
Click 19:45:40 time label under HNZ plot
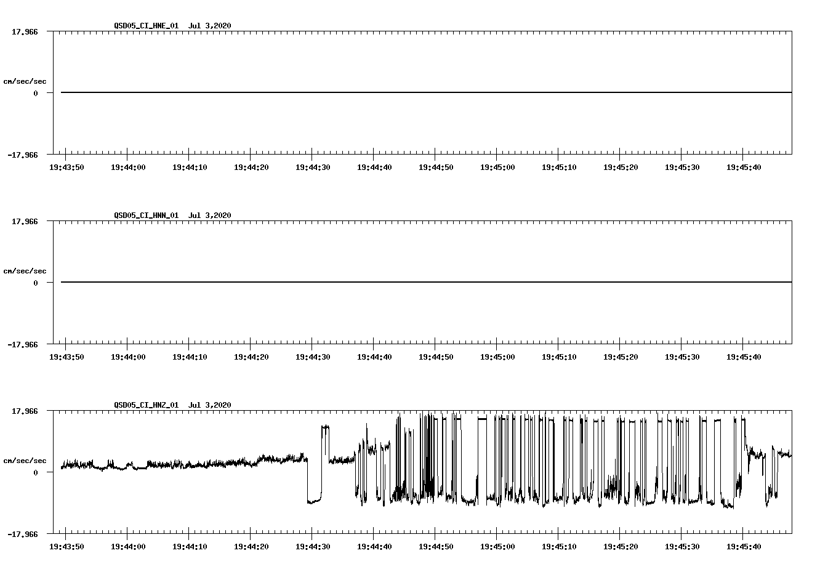click(744, 547)
